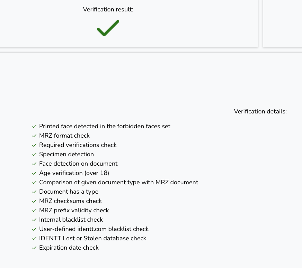Click the checkmark next to Specimen detection

tap(34, 155)
